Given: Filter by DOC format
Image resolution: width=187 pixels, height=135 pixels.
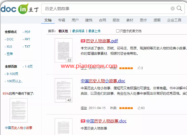Looking at the screenshot, I should tap(10, 39).
